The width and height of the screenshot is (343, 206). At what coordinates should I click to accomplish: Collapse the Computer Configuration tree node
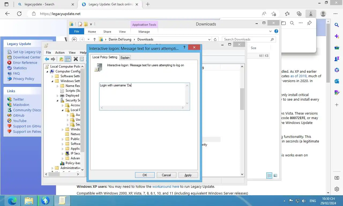click(47, 71)
